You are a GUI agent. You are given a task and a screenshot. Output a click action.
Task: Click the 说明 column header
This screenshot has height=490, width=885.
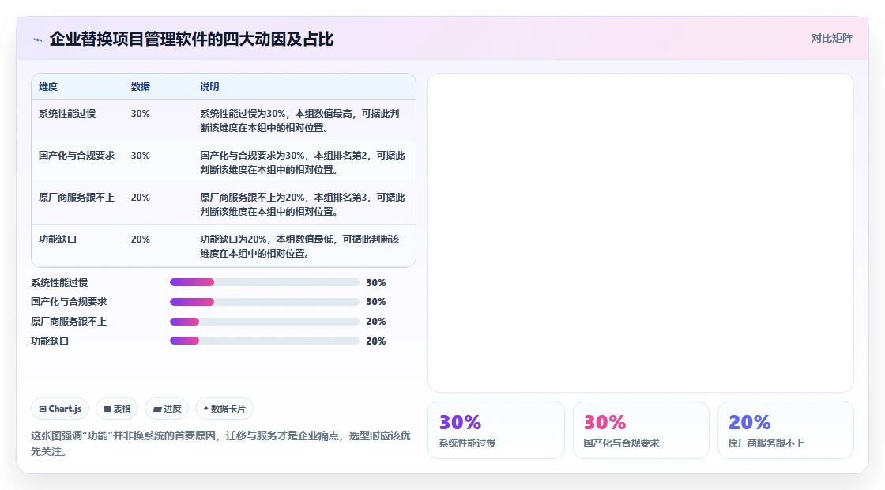point(209,87)
